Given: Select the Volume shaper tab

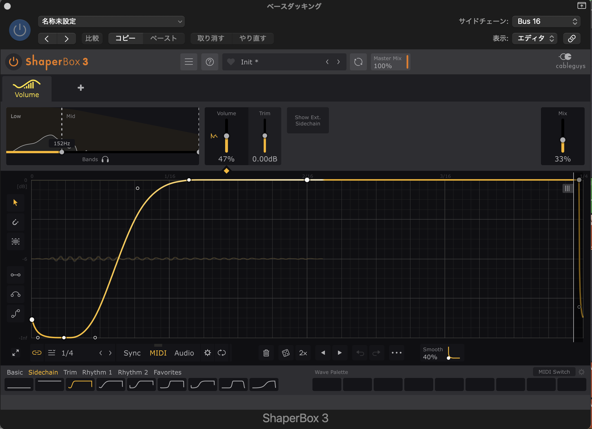Looking at the screenshot, I should (27, 89).
